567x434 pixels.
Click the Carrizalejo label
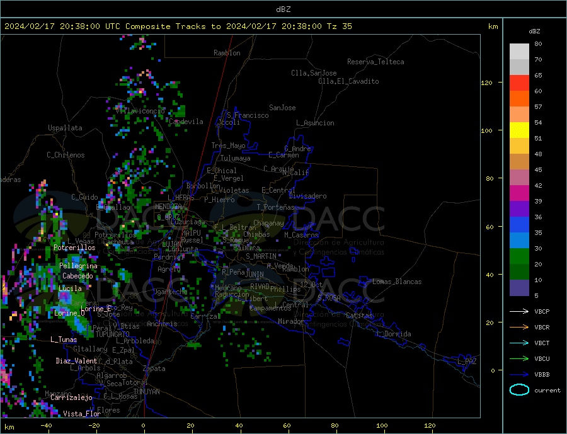(x=71, y=398)
